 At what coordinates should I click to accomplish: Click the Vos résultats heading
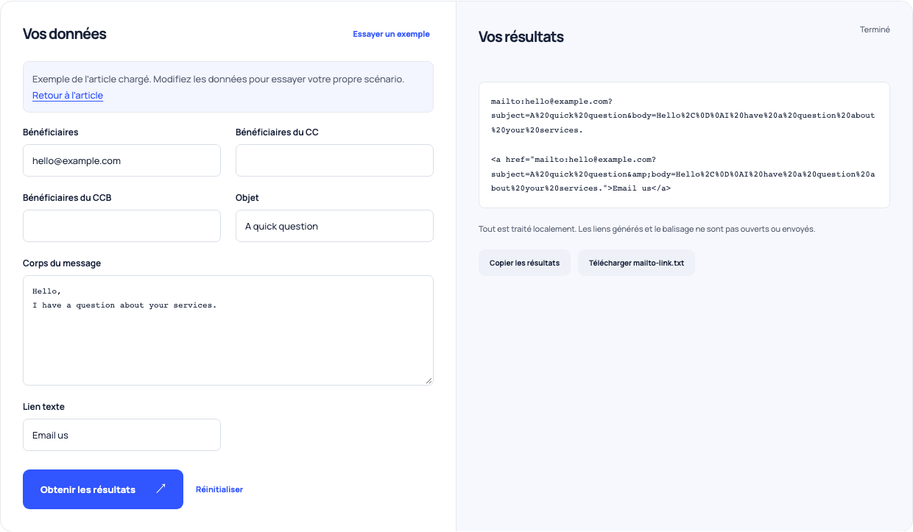click(521, 37)
